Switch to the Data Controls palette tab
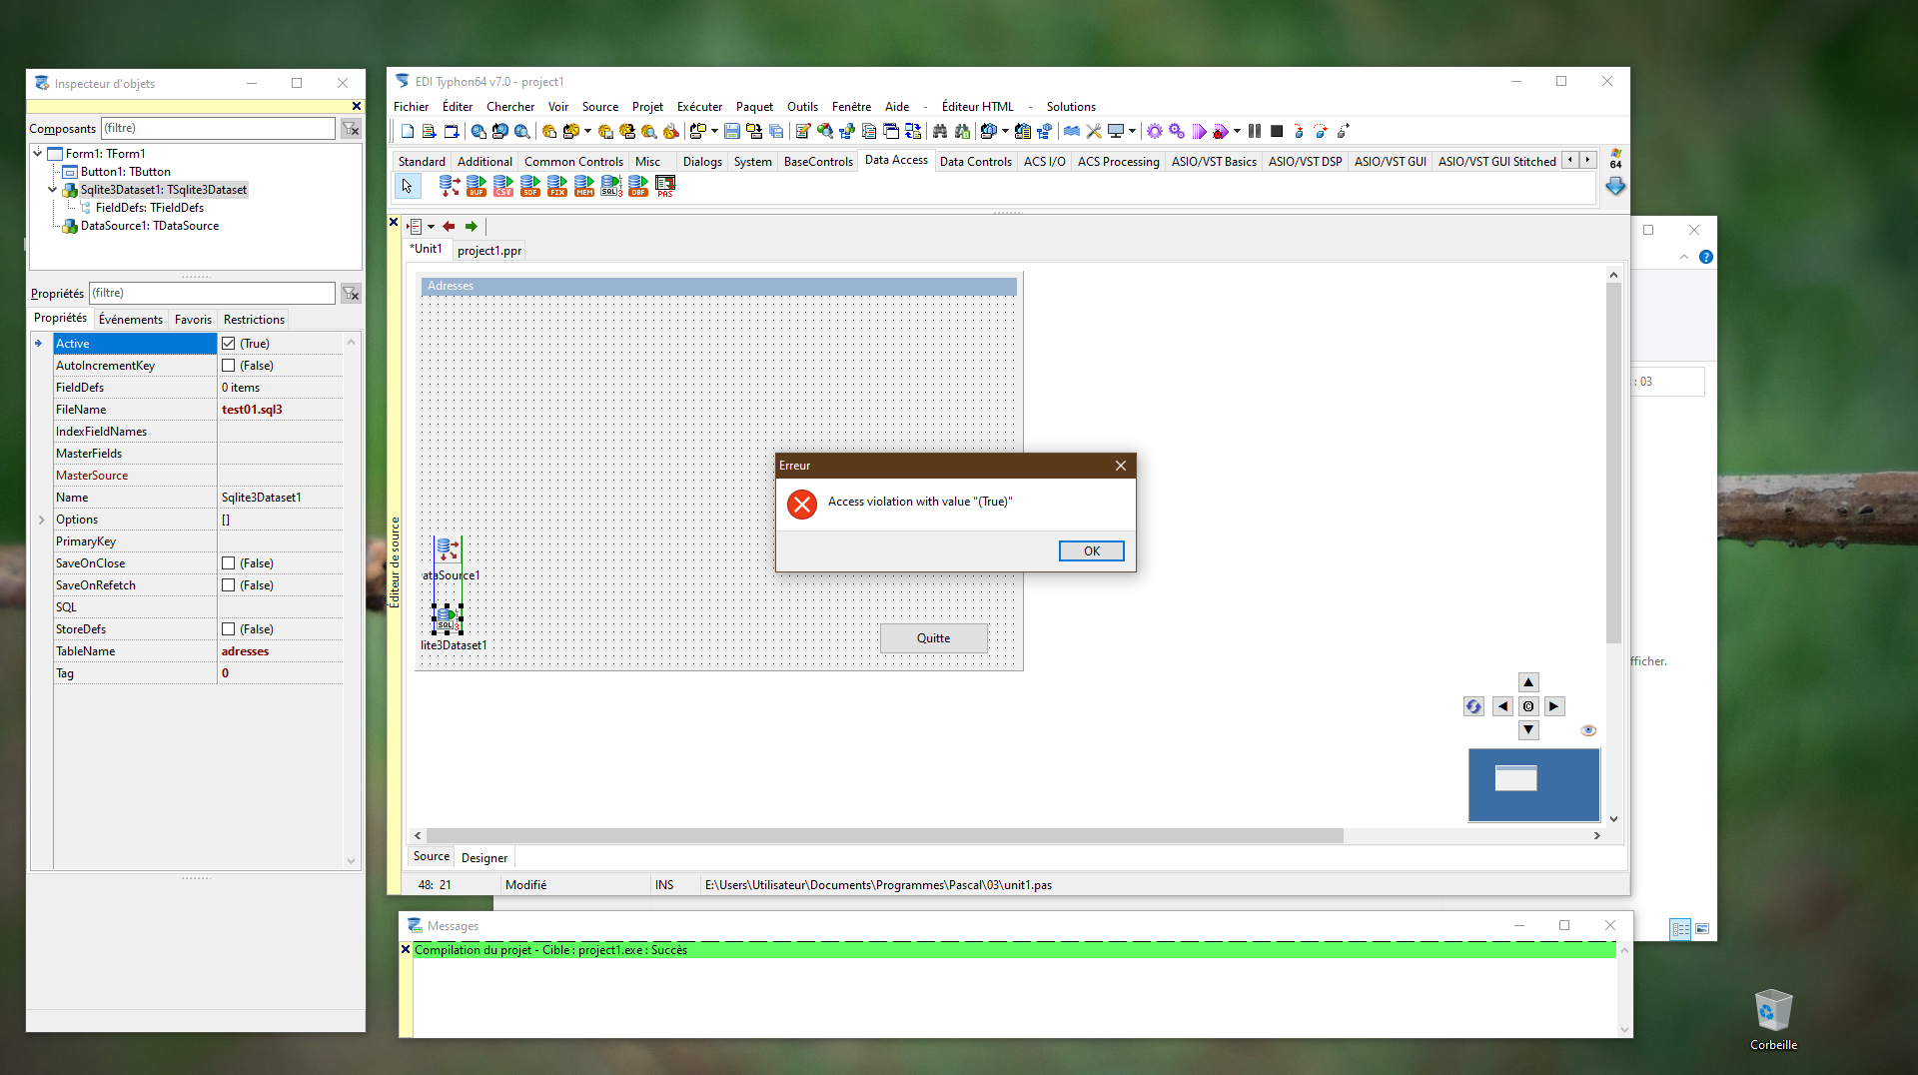The image size is (1918, 1075). tap(975, 162)
